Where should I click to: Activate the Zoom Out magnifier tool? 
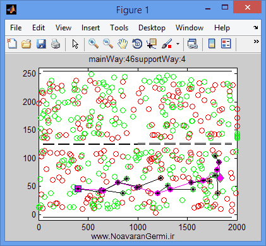[108, 44]
